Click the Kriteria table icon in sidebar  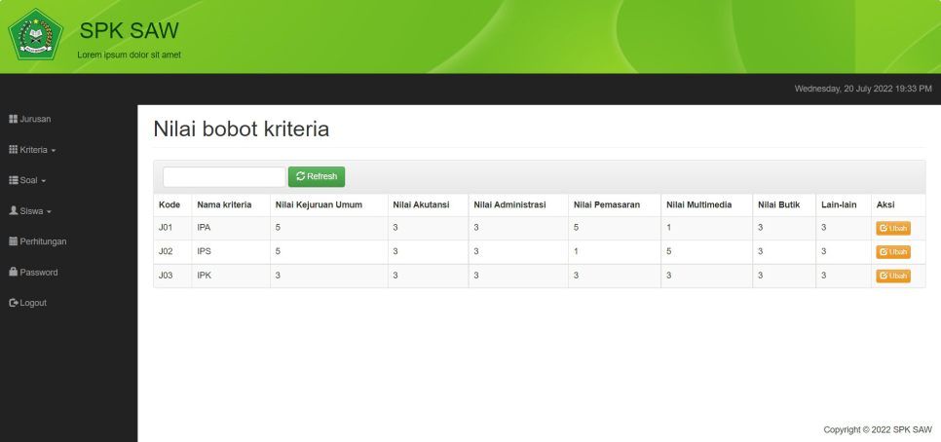(x=13, y=151)
